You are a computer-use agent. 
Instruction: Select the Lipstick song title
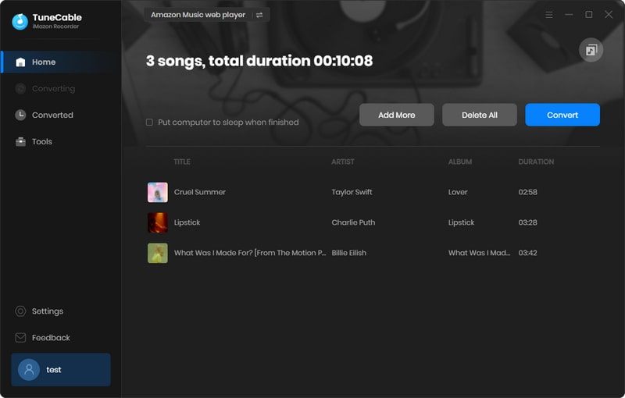click(x=187, y=222)
